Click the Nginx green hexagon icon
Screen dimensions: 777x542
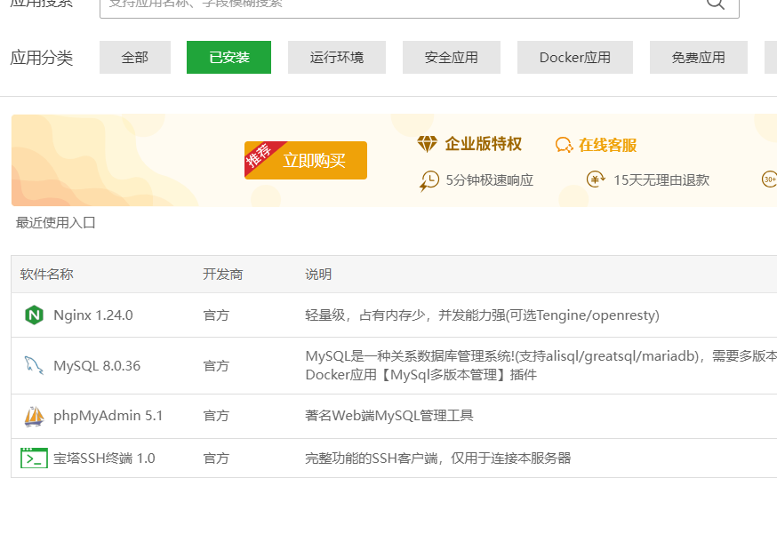point(34,315)
